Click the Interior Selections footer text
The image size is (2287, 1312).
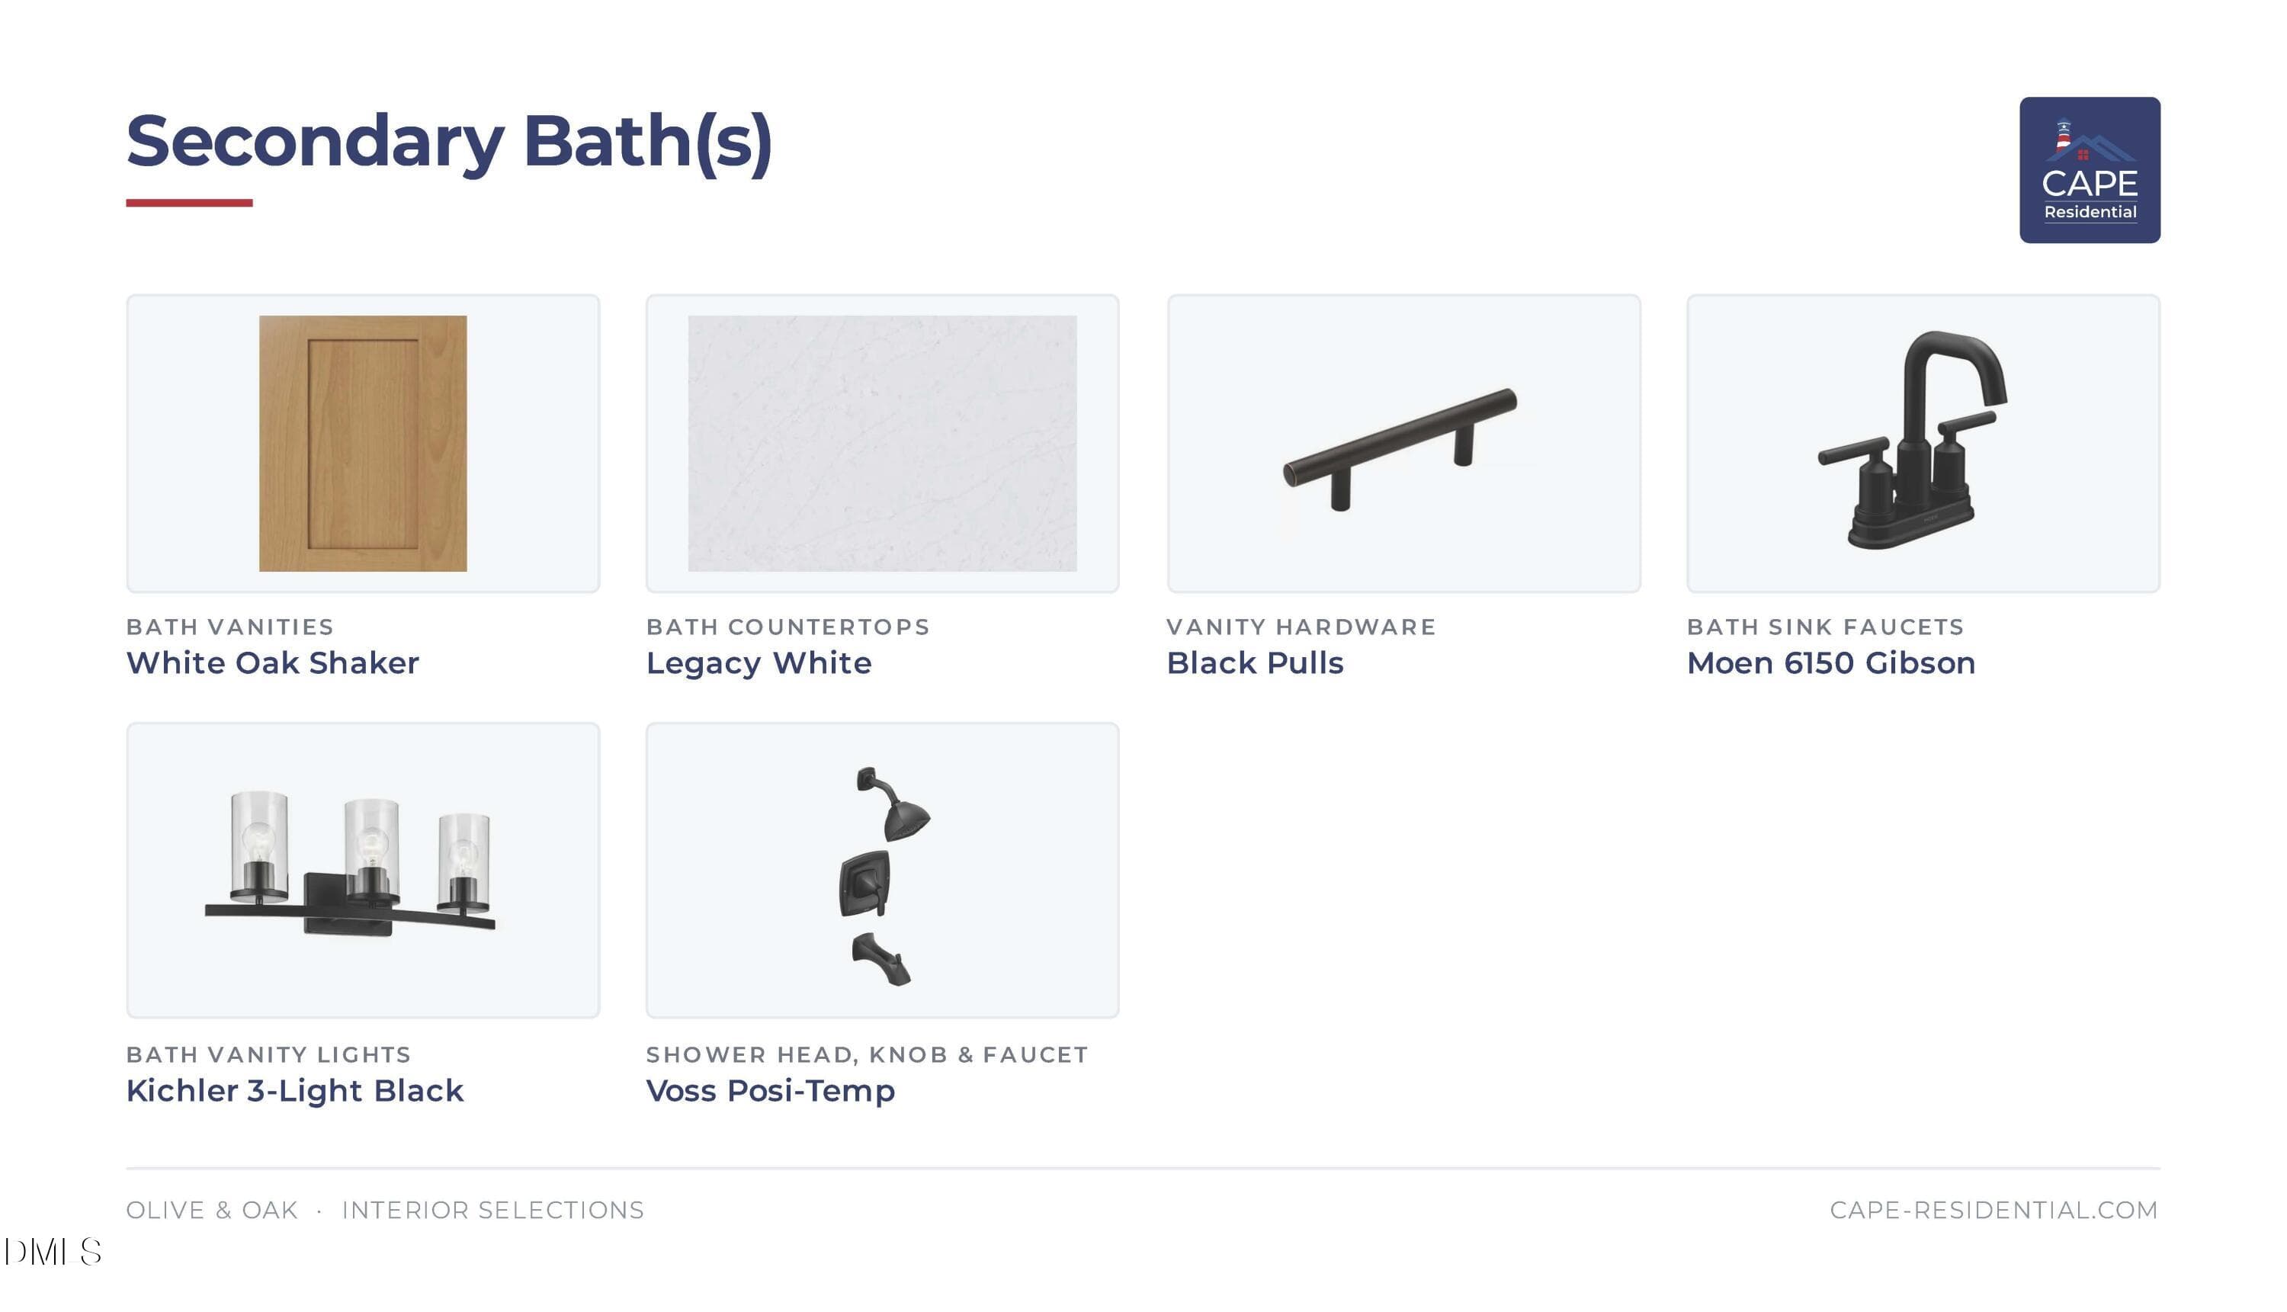pos(493,1209)
